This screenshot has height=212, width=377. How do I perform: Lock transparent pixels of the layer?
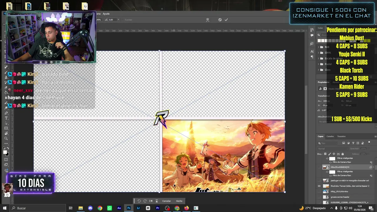(x=325, y=154)
